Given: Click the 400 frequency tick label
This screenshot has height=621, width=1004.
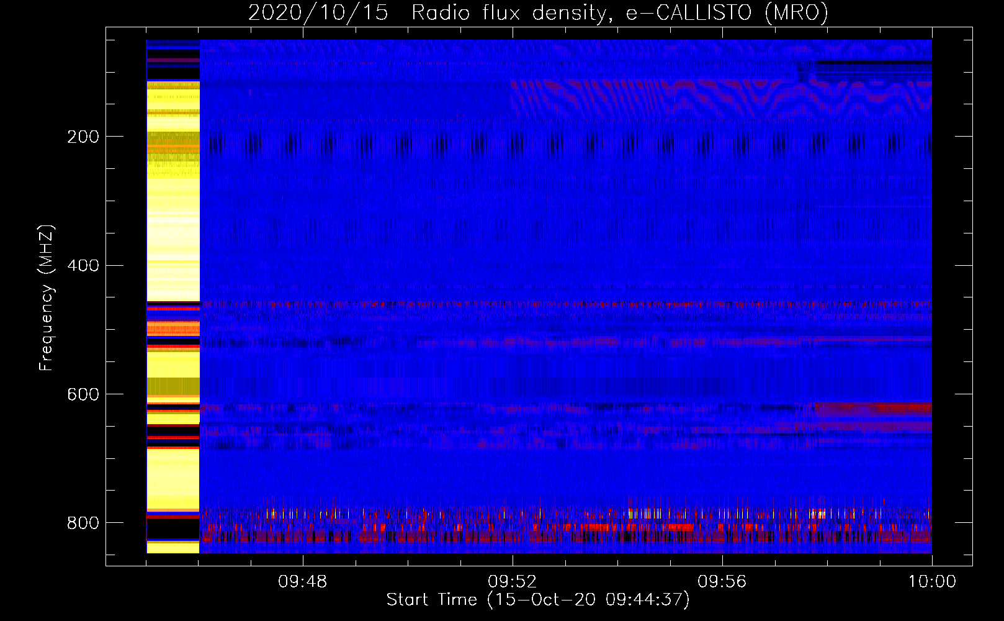Looking at the screenshot, I should (x=83, y=265).
